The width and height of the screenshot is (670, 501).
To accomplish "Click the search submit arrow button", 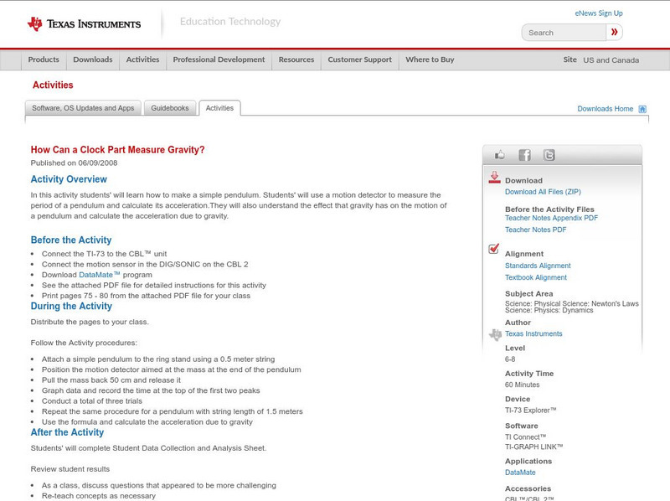I will click(x=615, y=32).
